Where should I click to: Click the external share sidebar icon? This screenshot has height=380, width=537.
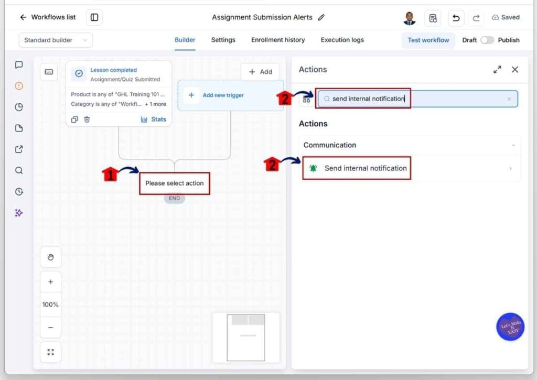[19, 149]
